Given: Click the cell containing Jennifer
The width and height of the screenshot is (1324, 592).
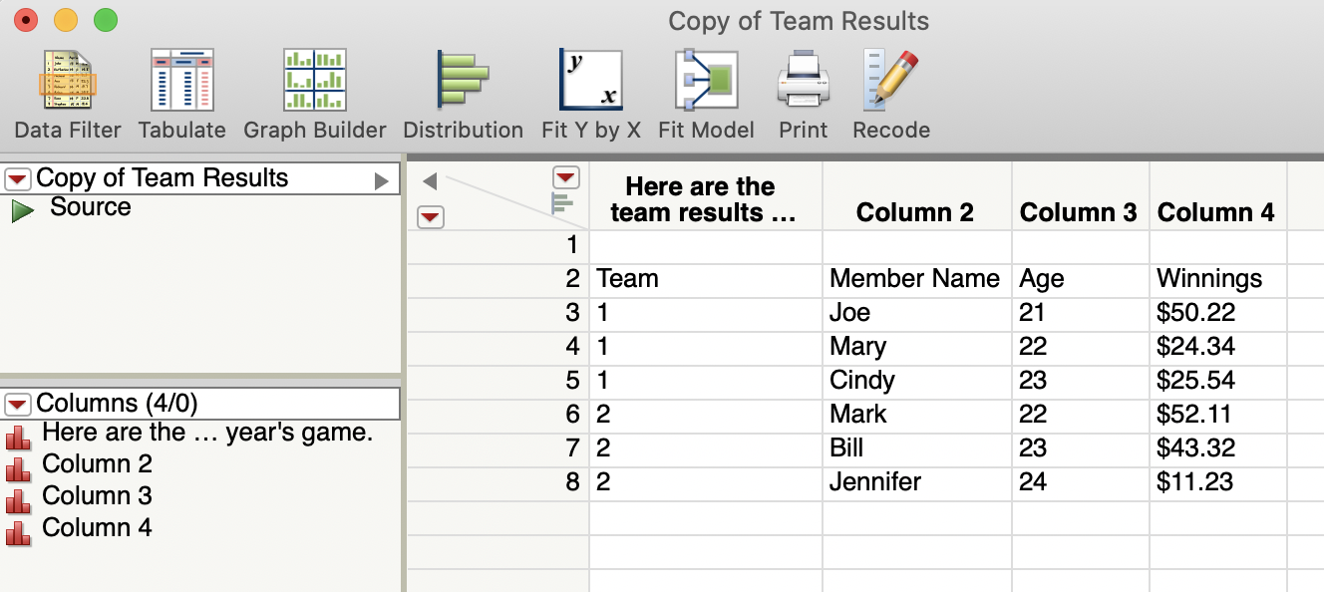Looking at the screenshot, I should click(x=875, y=482).
